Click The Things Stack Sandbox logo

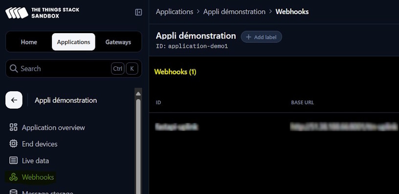point(42,13)
